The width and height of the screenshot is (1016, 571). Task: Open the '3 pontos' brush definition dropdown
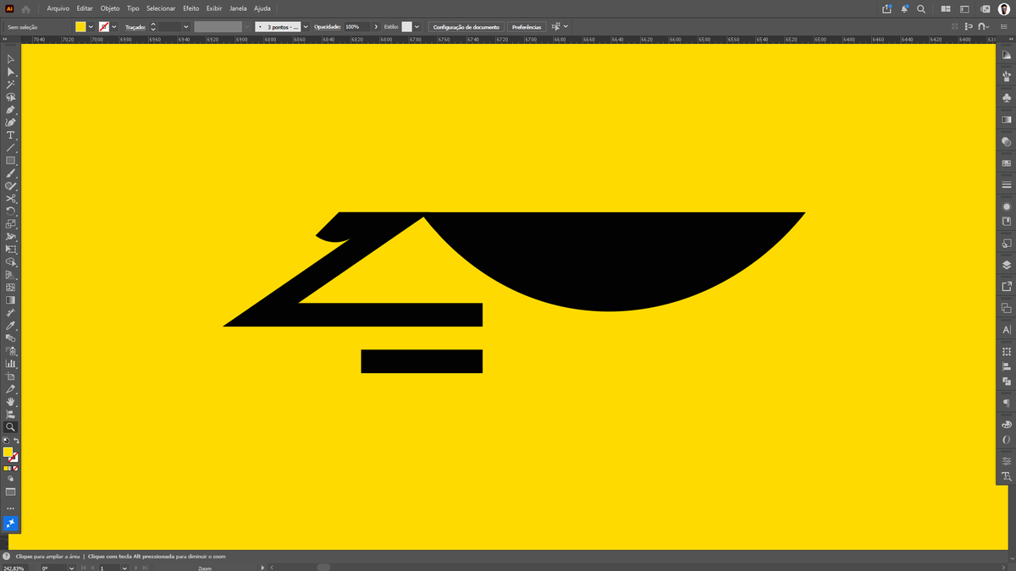306,27
